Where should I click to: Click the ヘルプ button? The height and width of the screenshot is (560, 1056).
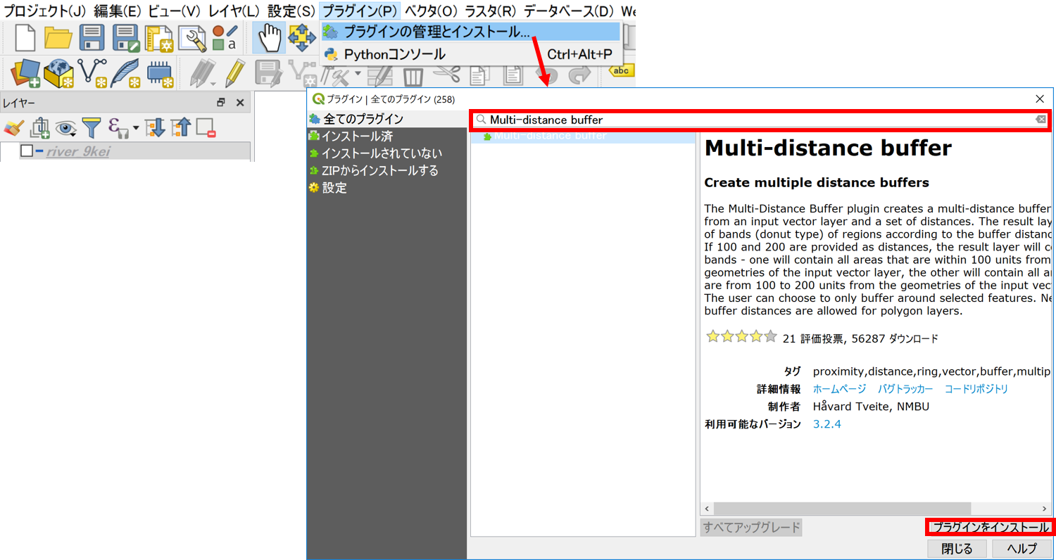(x=1022, y=549)
